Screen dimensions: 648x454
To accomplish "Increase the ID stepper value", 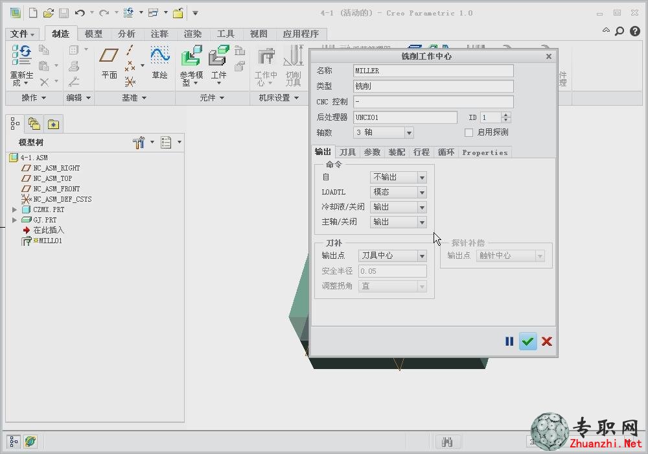I will [x=506, y=115].
